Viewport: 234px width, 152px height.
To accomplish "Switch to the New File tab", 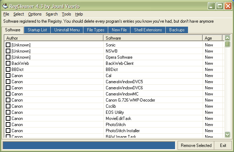I will click(119, 30).
